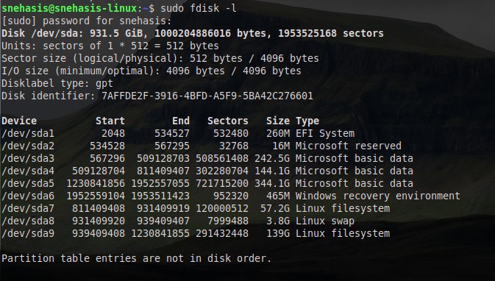Click the /dev/sda7 Linux filesystem row
This screenshot has height=281, width=495.
click(196, 209)
